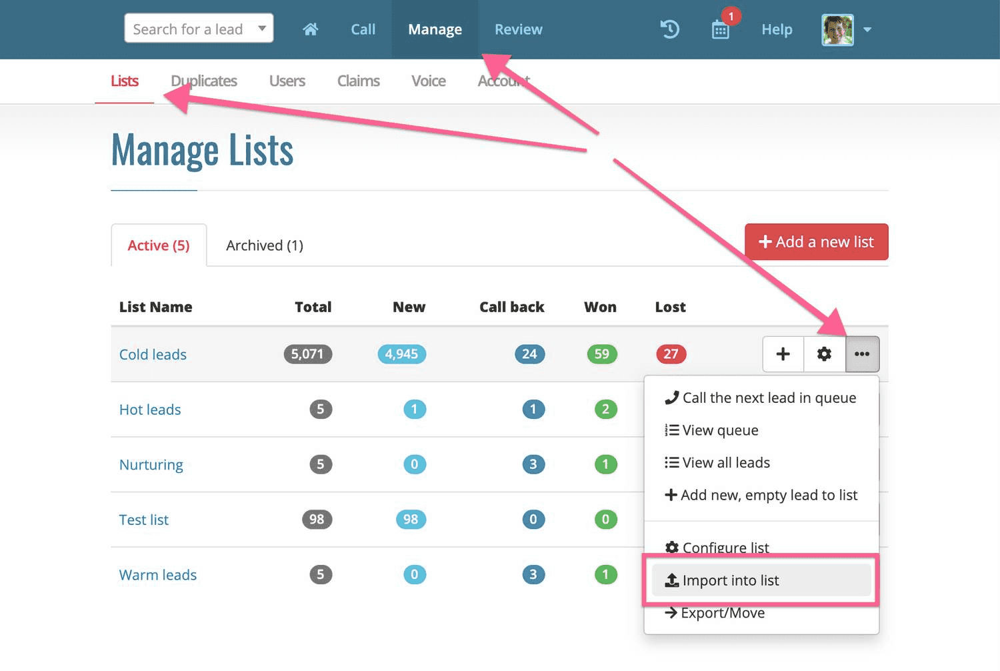
Task: Open the Hot leads list link
Action: coord(150,410)
